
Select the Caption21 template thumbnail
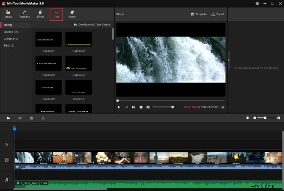point(49,39)
